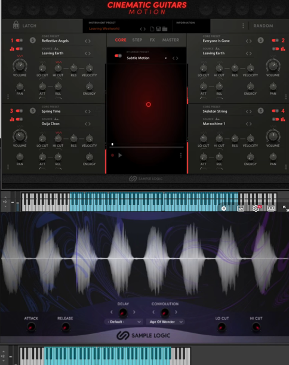Click the LATCH button label
Image resolution: width=289 pixels, height=365 pixels.
tap(29, 26)
